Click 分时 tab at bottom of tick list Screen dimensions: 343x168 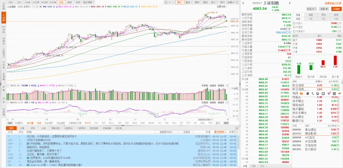[x=253, y=166]
